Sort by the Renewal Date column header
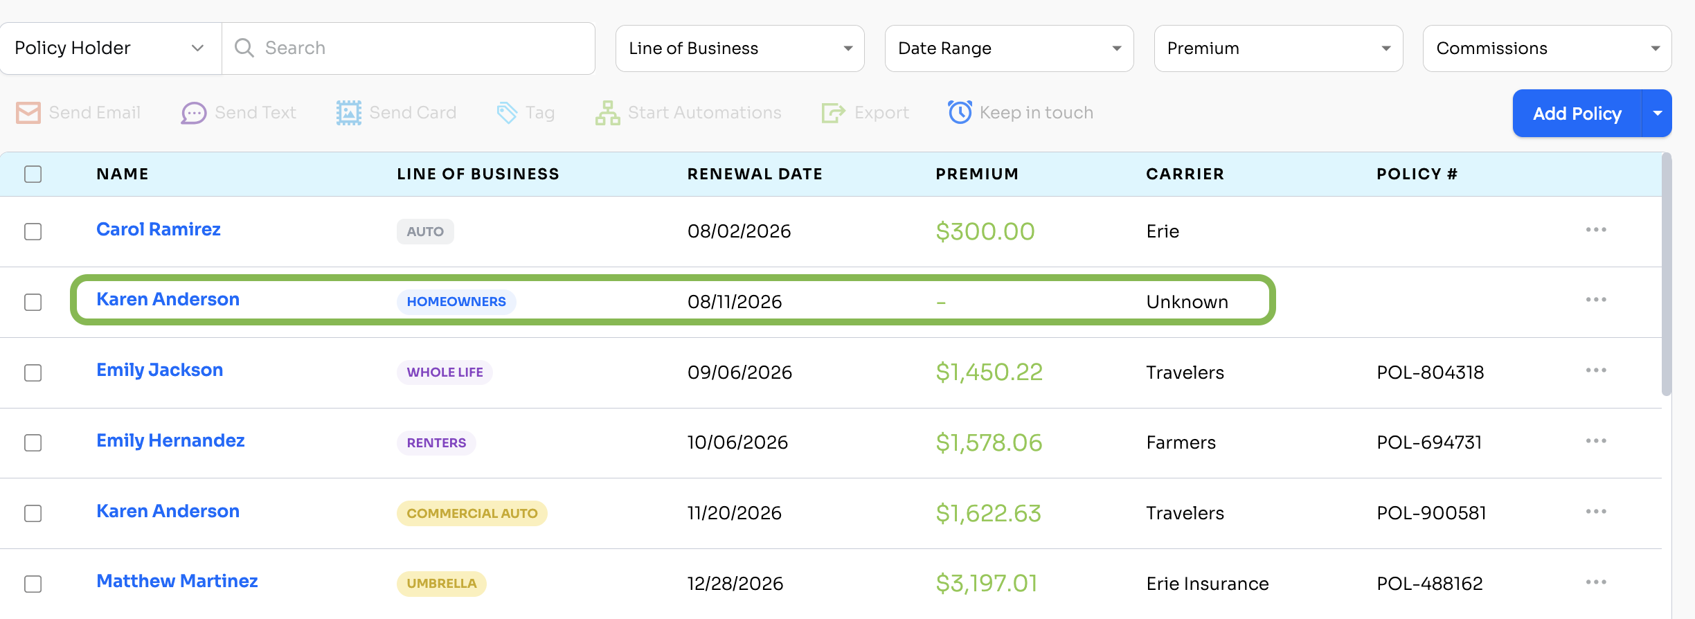 [x=755, y=174]
